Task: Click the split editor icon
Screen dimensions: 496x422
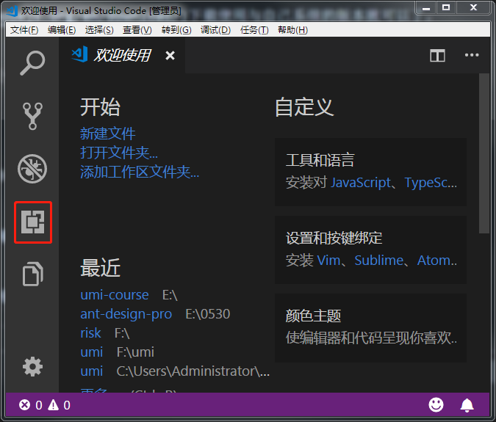Action: pyautogui.click(x=437, y=56)
